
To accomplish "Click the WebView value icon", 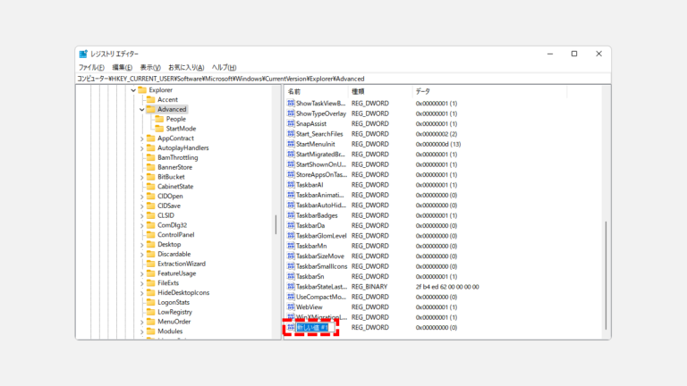I will pos(291,306).
